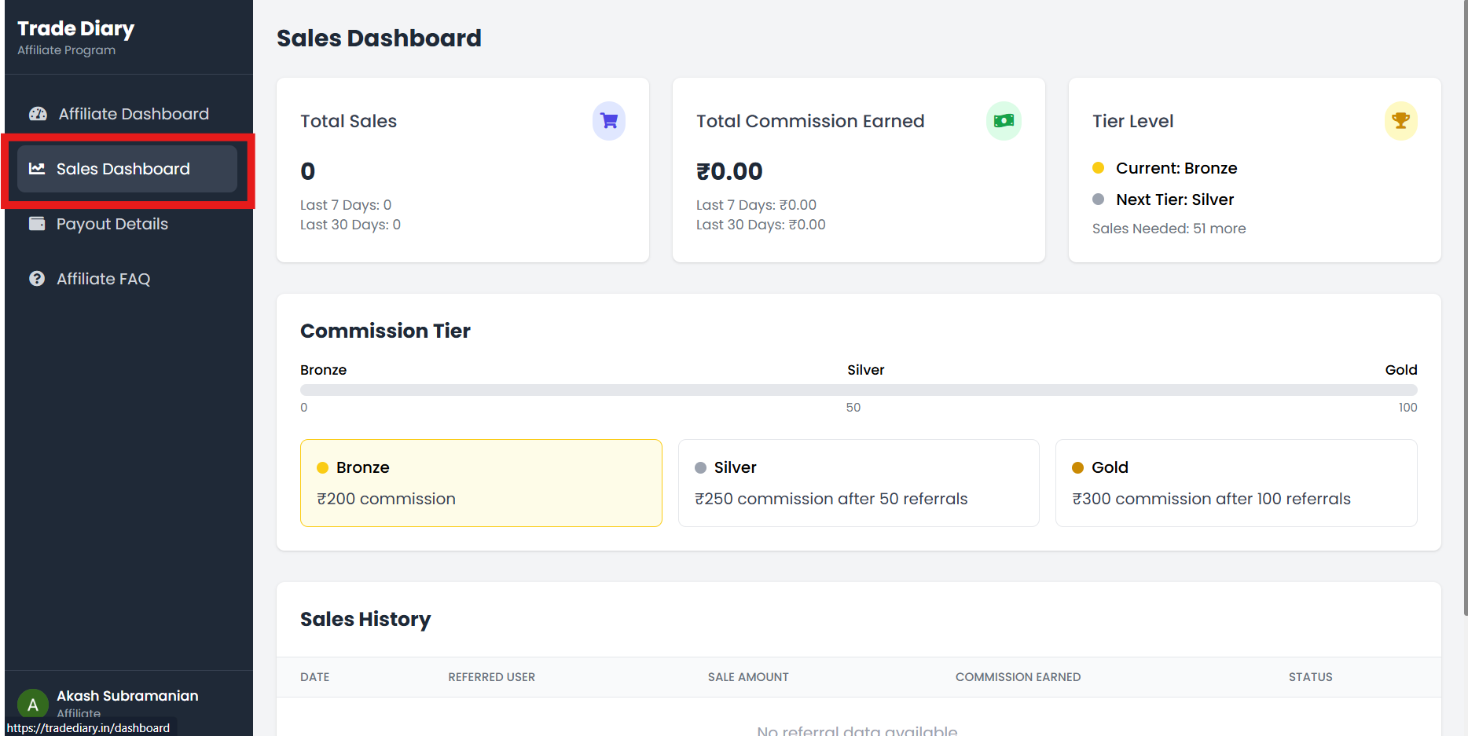Click the Affiliate Dashboard gauge icon
Screen dimensions: 1468x736
pyautogui.click(x=38, y=114)
